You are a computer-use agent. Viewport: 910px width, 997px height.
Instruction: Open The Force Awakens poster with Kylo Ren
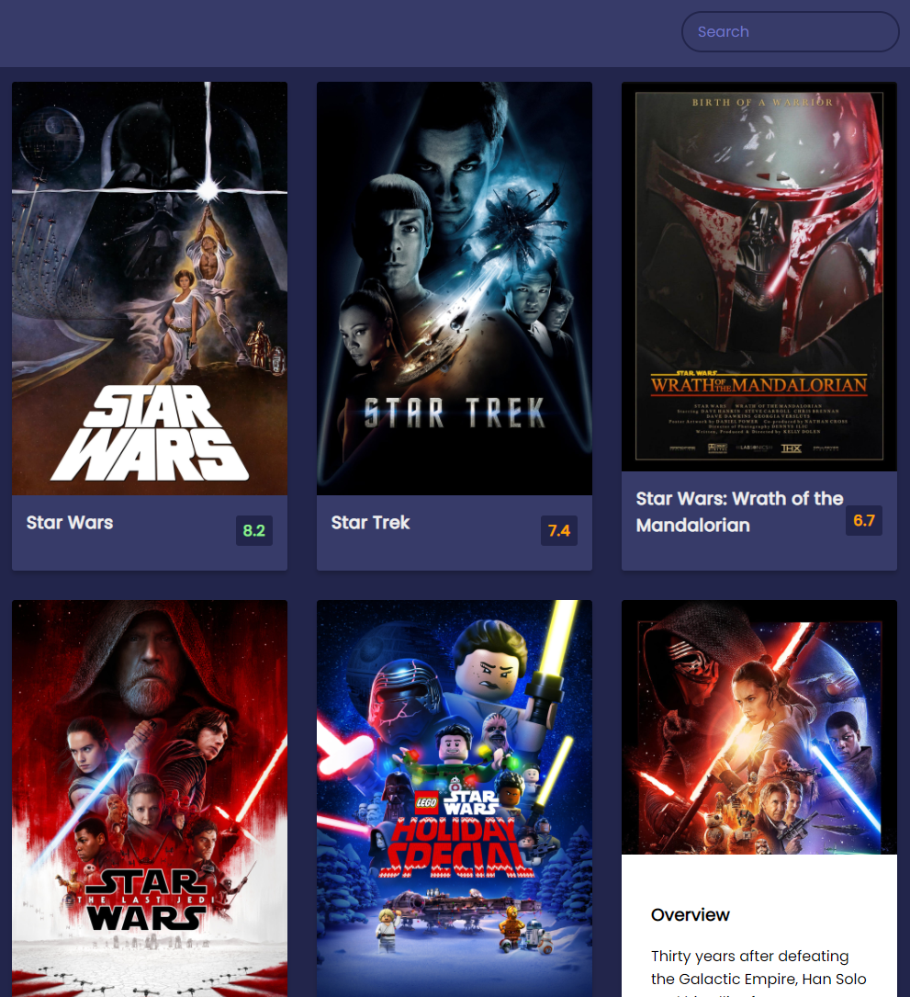tap(759, 728)
